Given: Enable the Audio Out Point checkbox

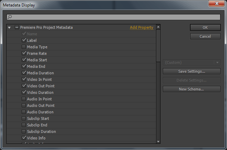Looking at the screenshot, I should 24,105.
